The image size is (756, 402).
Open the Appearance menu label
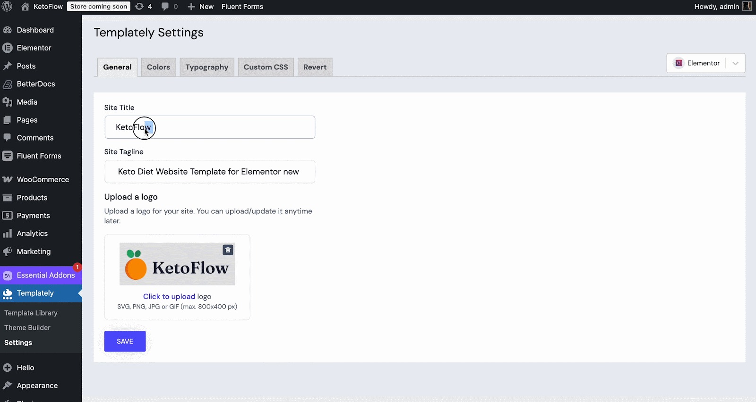point(37,385)
